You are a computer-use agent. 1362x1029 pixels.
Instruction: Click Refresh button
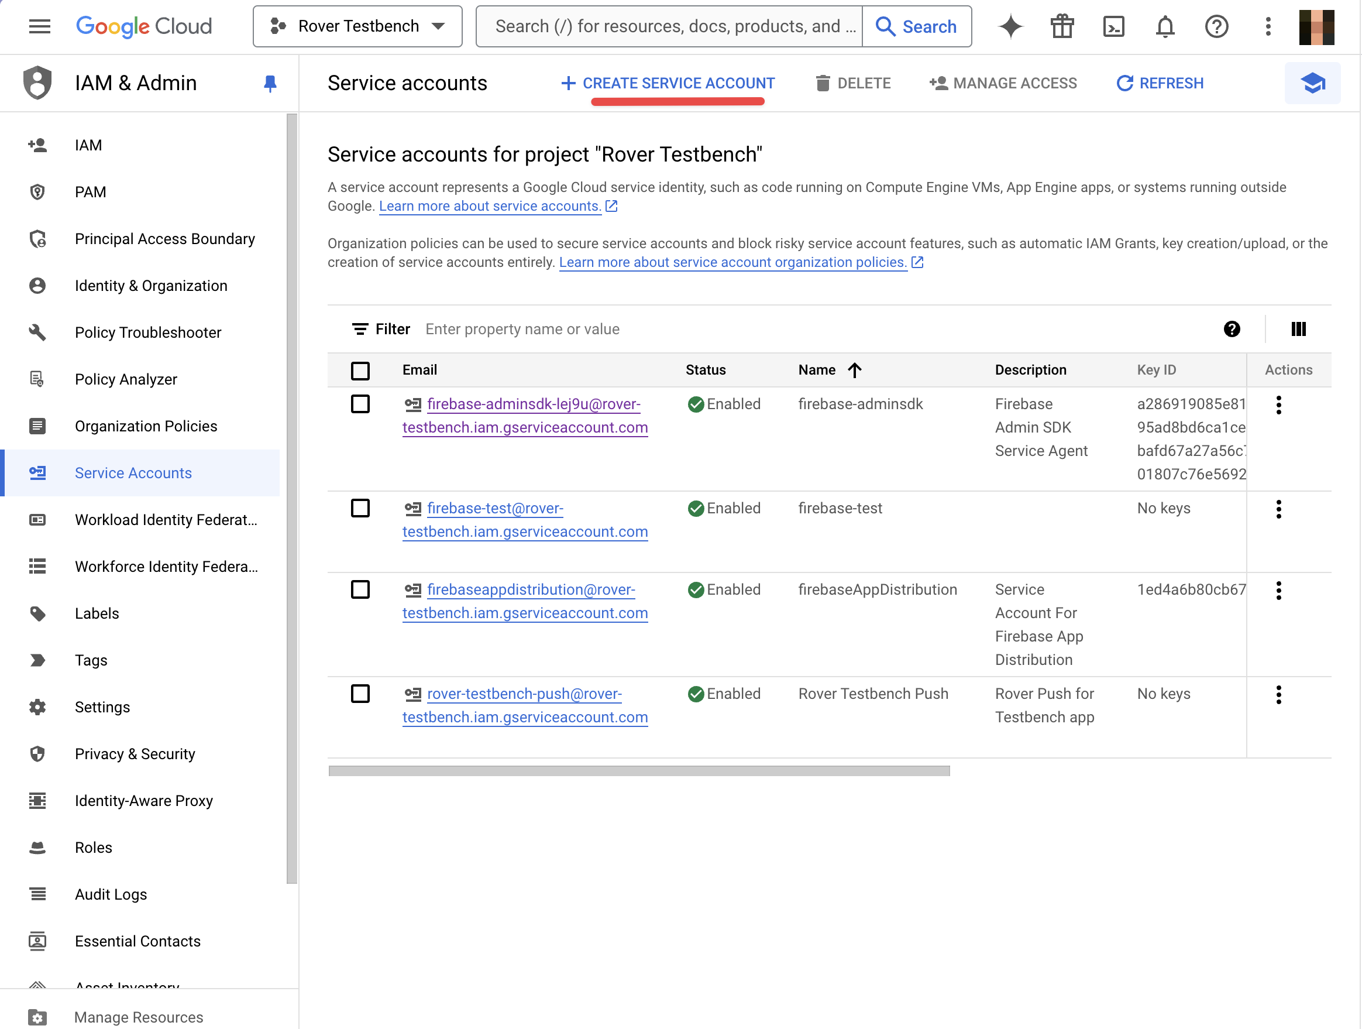1160,83
